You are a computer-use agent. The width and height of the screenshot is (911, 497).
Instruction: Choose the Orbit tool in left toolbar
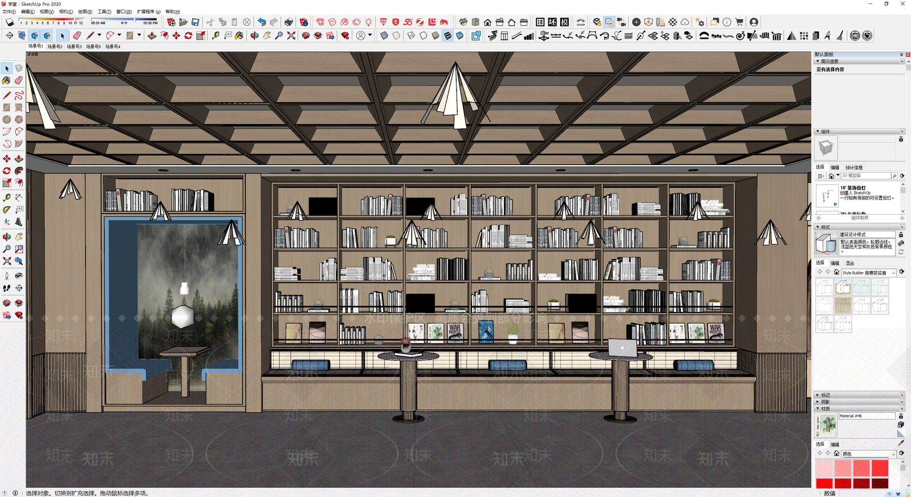[7, 236]
